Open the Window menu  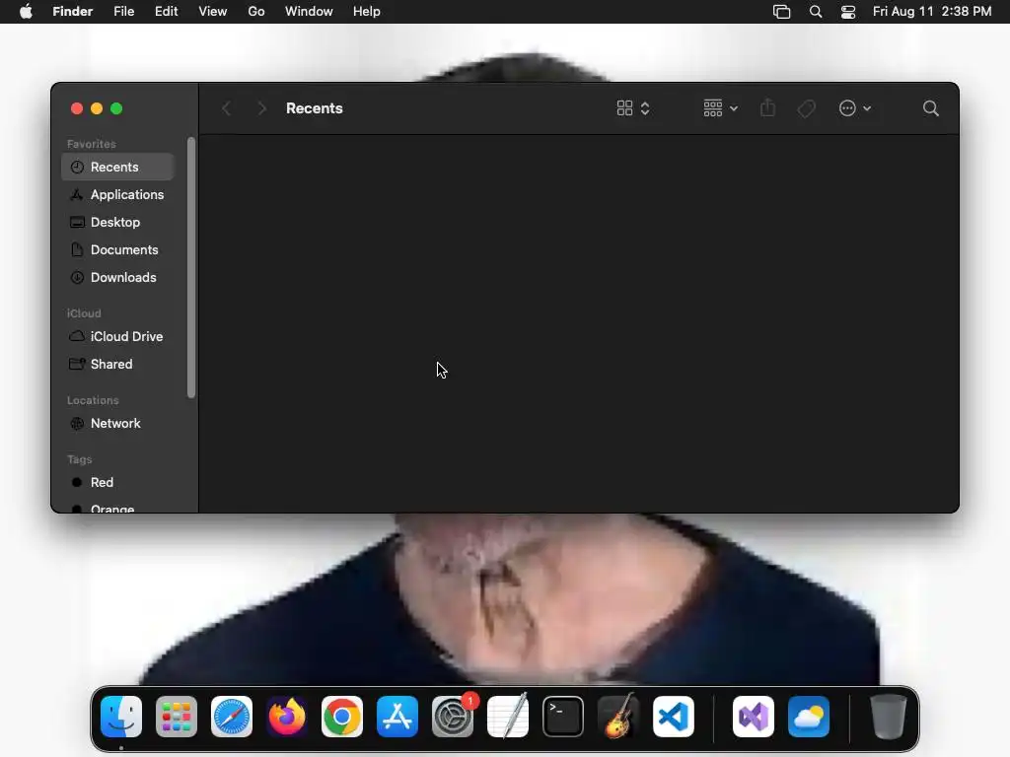(x=309, y=12)
